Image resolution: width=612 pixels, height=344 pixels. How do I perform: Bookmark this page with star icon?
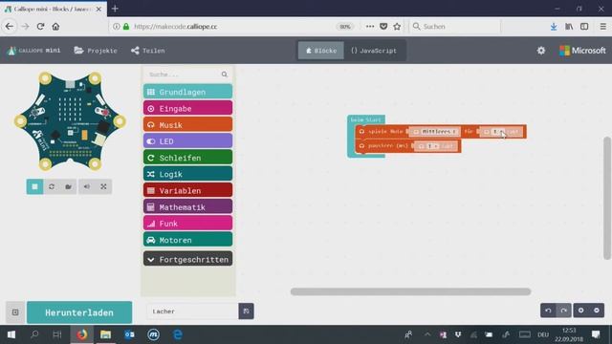[397, 27]
